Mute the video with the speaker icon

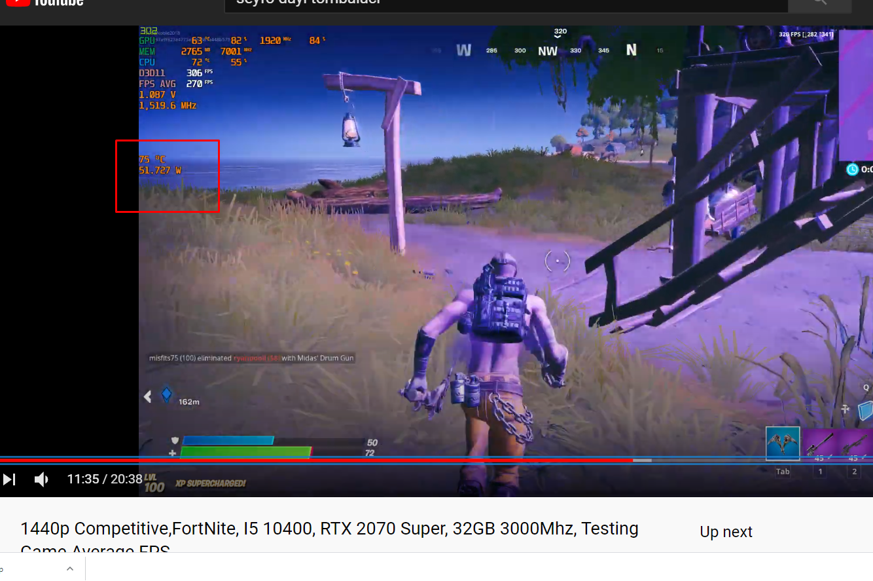click(x=41, y=479)
